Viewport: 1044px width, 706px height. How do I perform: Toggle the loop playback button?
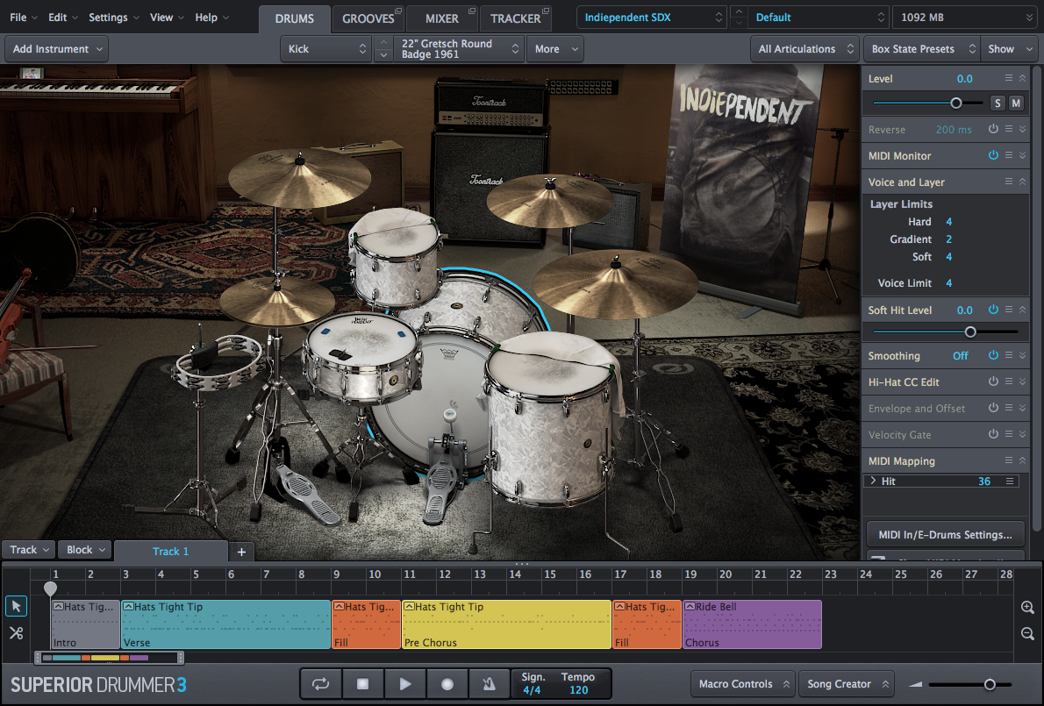click(x=320, y=684)
